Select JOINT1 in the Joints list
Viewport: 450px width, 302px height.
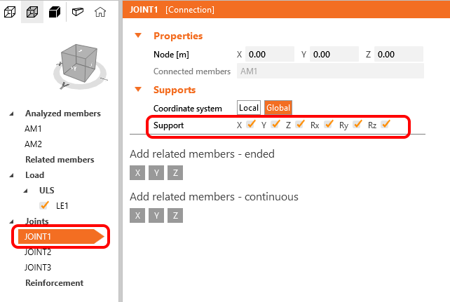61,237
